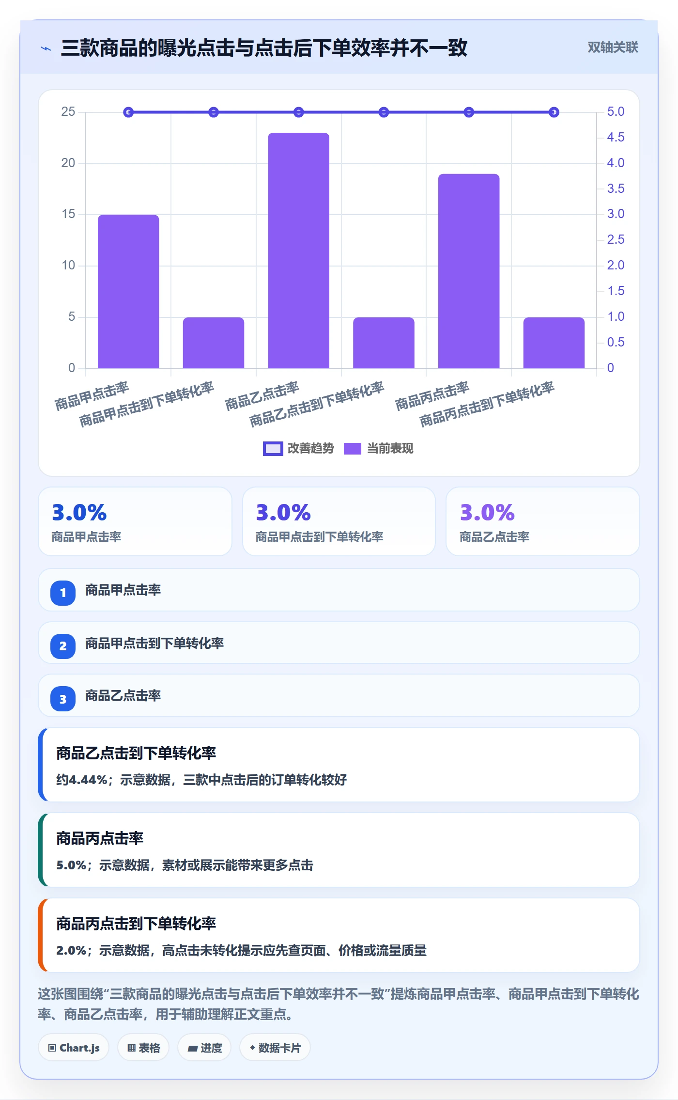The width and height of the screenshot is (678, 1100).
Task: Click the 商品丙点击到下单转化率 short bar
Action: point(554,343)
